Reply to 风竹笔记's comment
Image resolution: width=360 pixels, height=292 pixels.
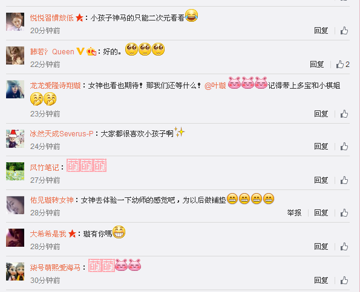tap(321, 180)
